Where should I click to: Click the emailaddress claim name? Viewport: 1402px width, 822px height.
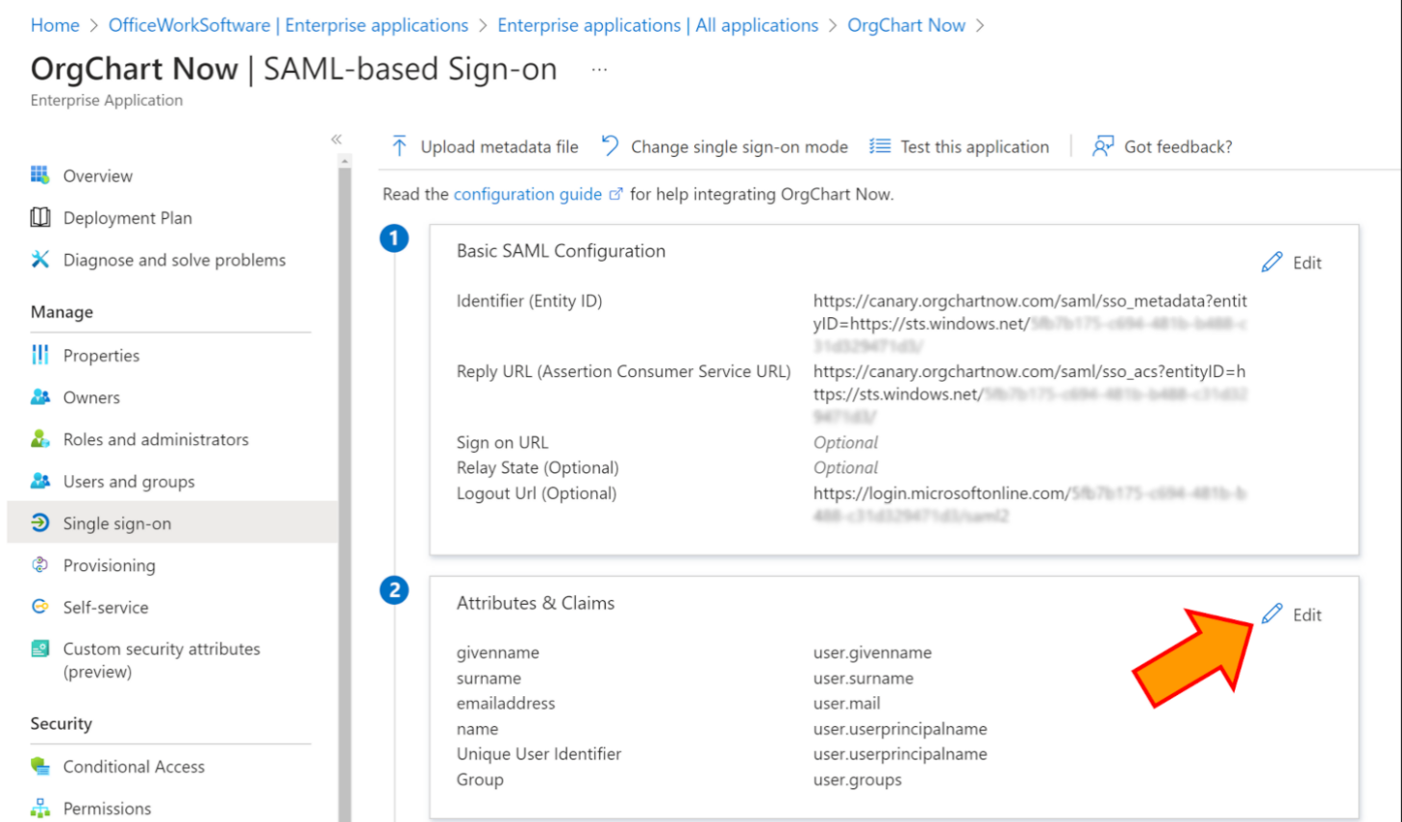pos(506,703)
